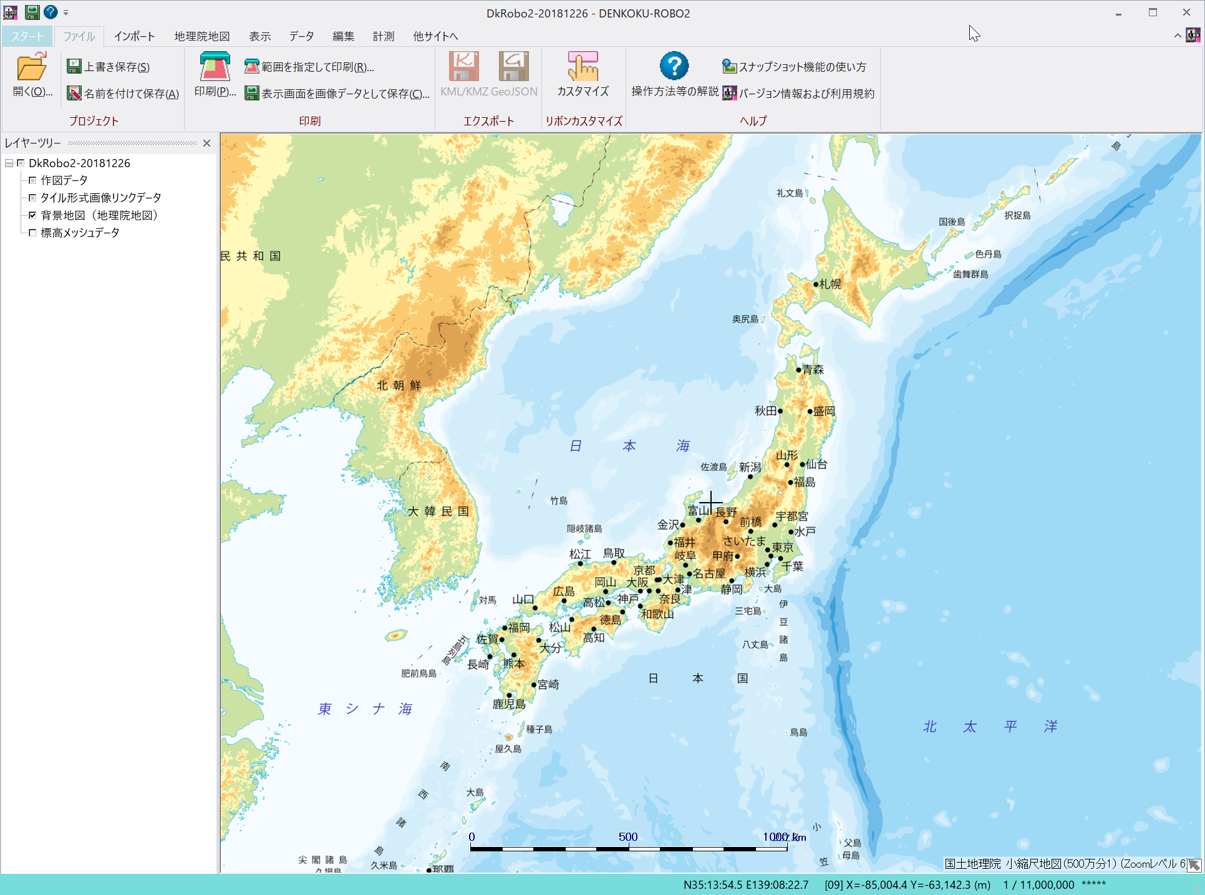Click the 福岡 city label on the map
The height and width of the screenshot is (895, 1205).
[x=519, y=627]
